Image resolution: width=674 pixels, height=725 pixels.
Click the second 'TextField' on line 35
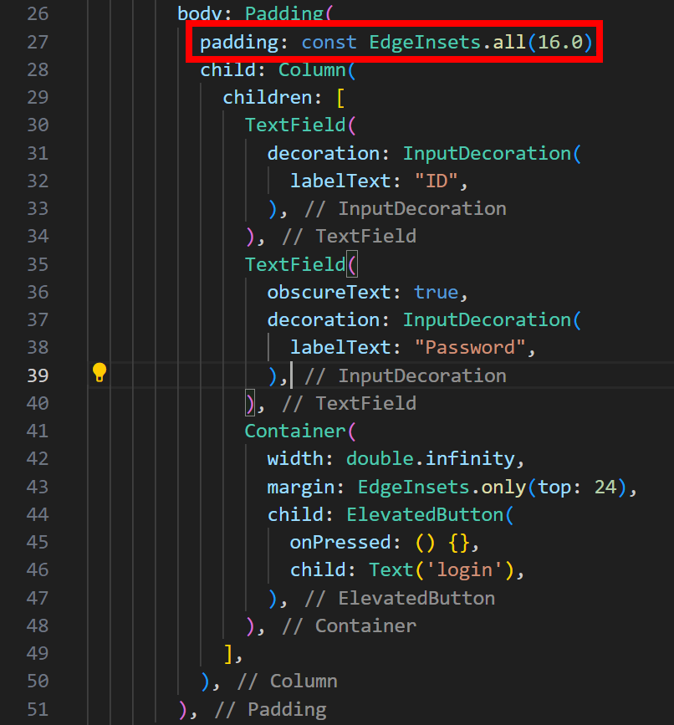click(295, 265)
